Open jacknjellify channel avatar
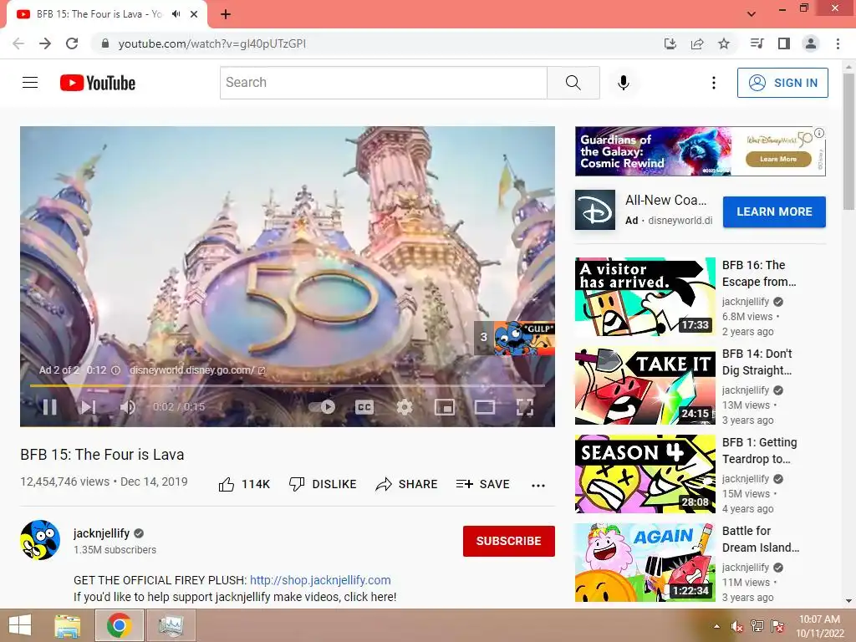 coord(40,541)
